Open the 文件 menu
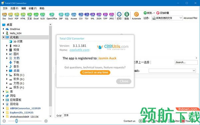Viewport: 200px width, 125px height. click(x=5, y=8)
